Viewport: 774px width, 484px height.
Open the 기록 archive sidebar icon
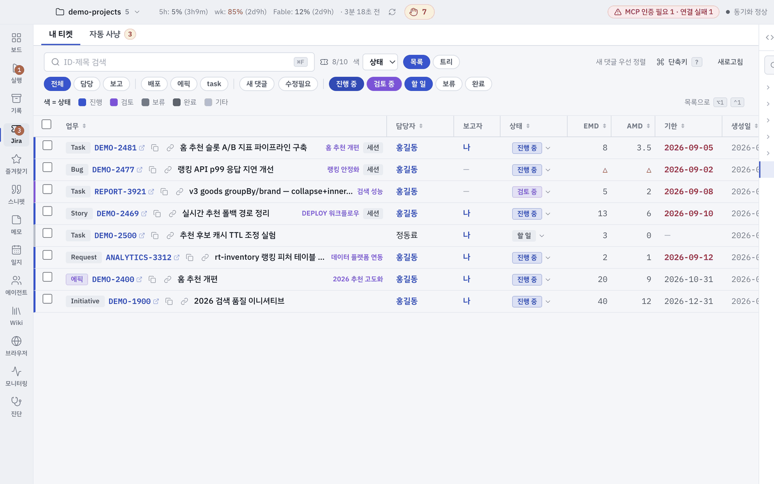pos(16,98)
